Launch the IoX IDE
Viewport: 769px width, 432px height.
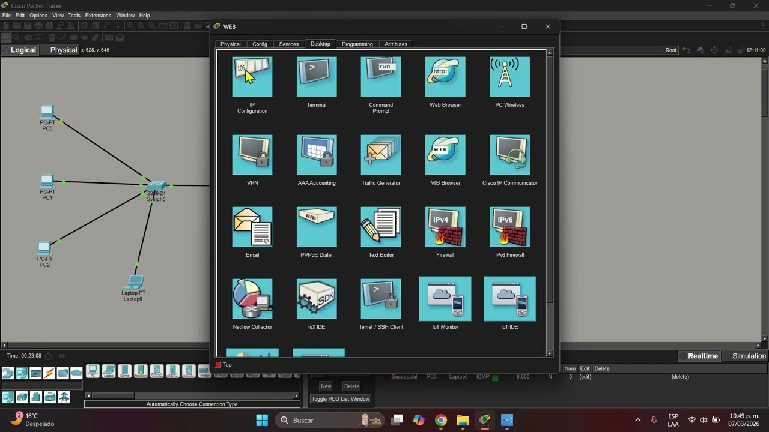click(x=317, y=299)
